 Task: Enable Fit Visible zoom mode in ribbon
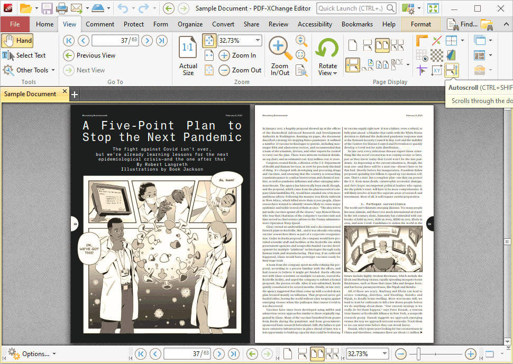(209, 70)
